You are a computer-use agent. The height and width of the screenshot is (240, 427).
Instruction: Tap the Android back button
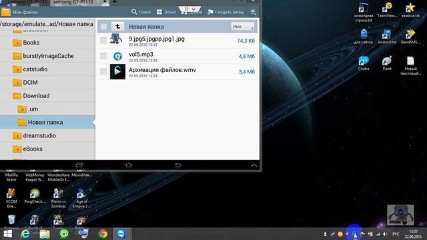(178, 165)
